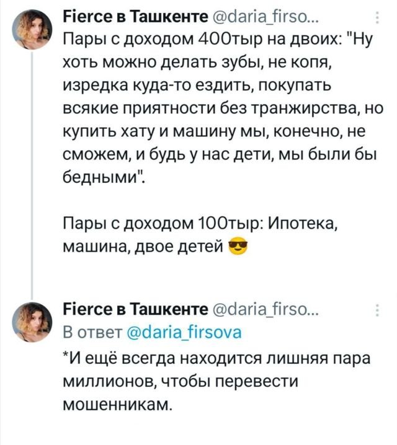Viewport: 397px width, 445px height.
Task: Click the thread line connecting the two avatars
Action: coord(32,186)
